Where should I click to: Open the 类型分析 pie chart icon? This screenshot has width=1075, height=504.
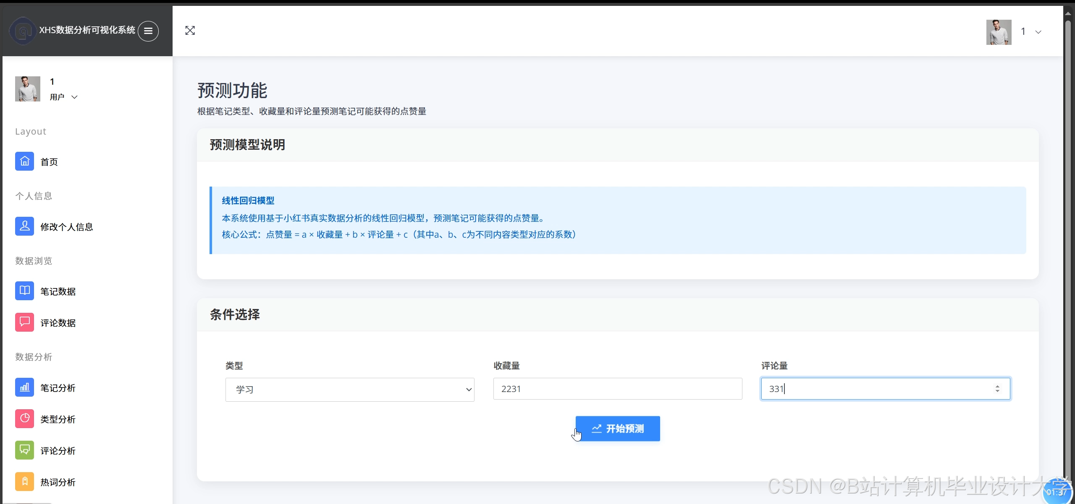[24, 418]
